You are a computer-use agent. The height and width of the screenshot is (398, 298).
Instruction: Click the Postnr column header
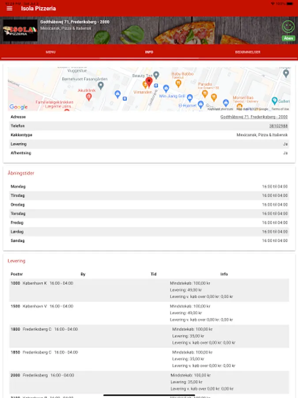[17, 274]
